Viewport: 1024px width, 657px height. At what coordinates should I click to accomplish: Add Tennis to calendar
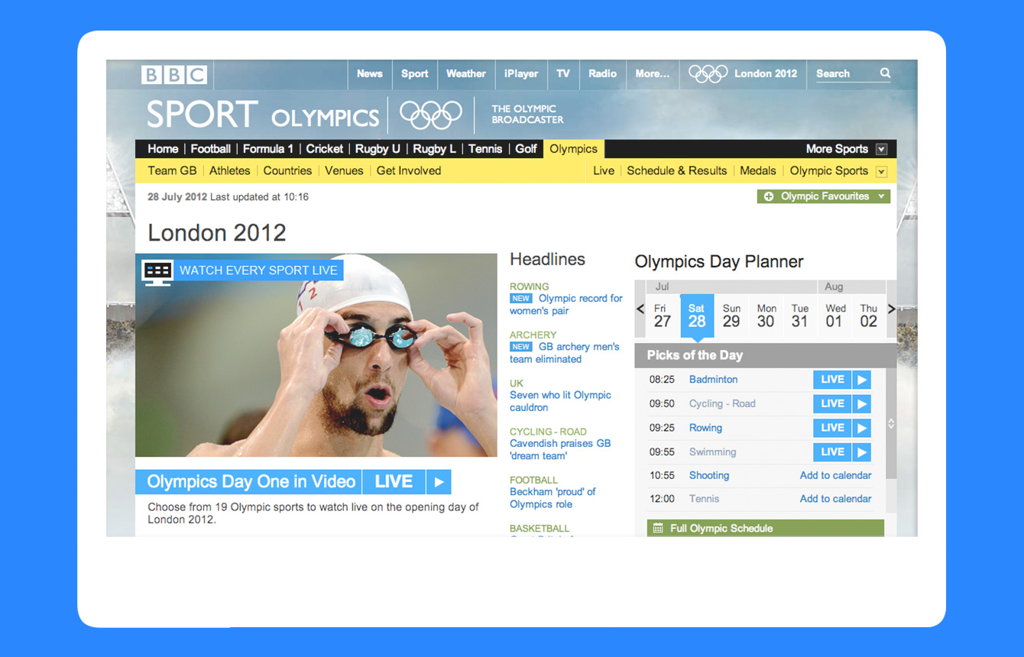tap(835, 499)
